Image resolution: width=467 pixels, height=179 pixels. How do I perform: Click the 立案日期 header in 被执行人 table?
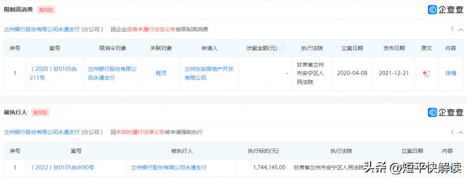tap(412, 151)
